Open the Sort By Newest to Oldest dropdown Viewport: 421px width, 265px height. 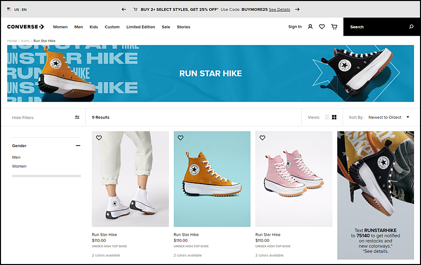388,117
